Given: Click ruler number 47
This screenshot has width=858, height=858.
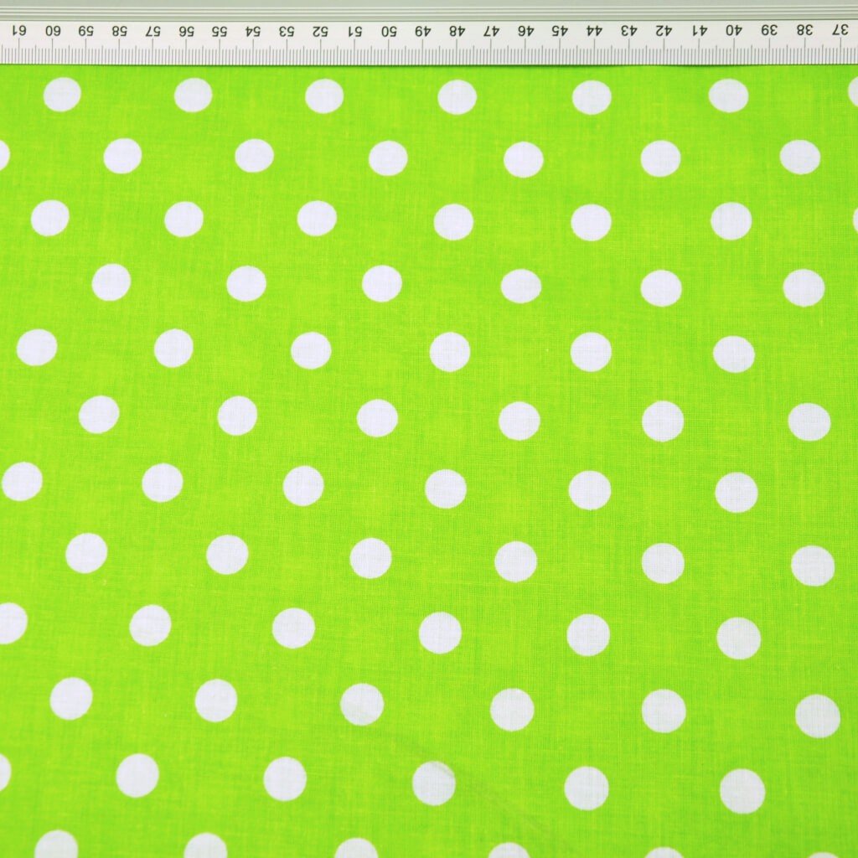Looking at the screenshot, I should pyautogui.click(x=491, y=31).
